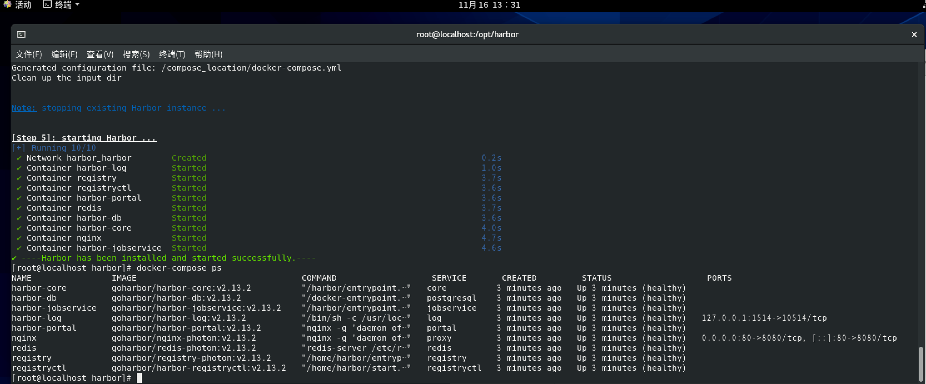This screenshot has width=926, height=384.
Task: Click the underlined Note: text
Action: click(24, 108)
